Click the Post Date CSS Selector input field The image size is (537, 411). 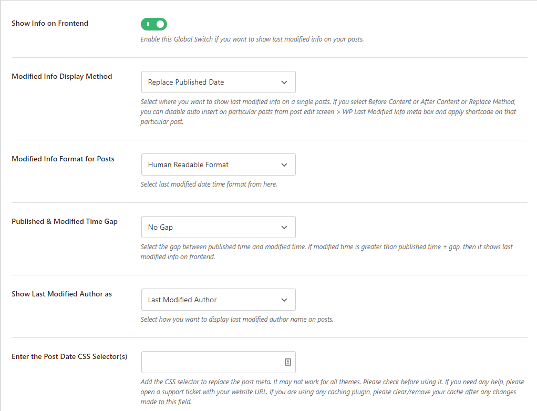click(x=219, y=362)
